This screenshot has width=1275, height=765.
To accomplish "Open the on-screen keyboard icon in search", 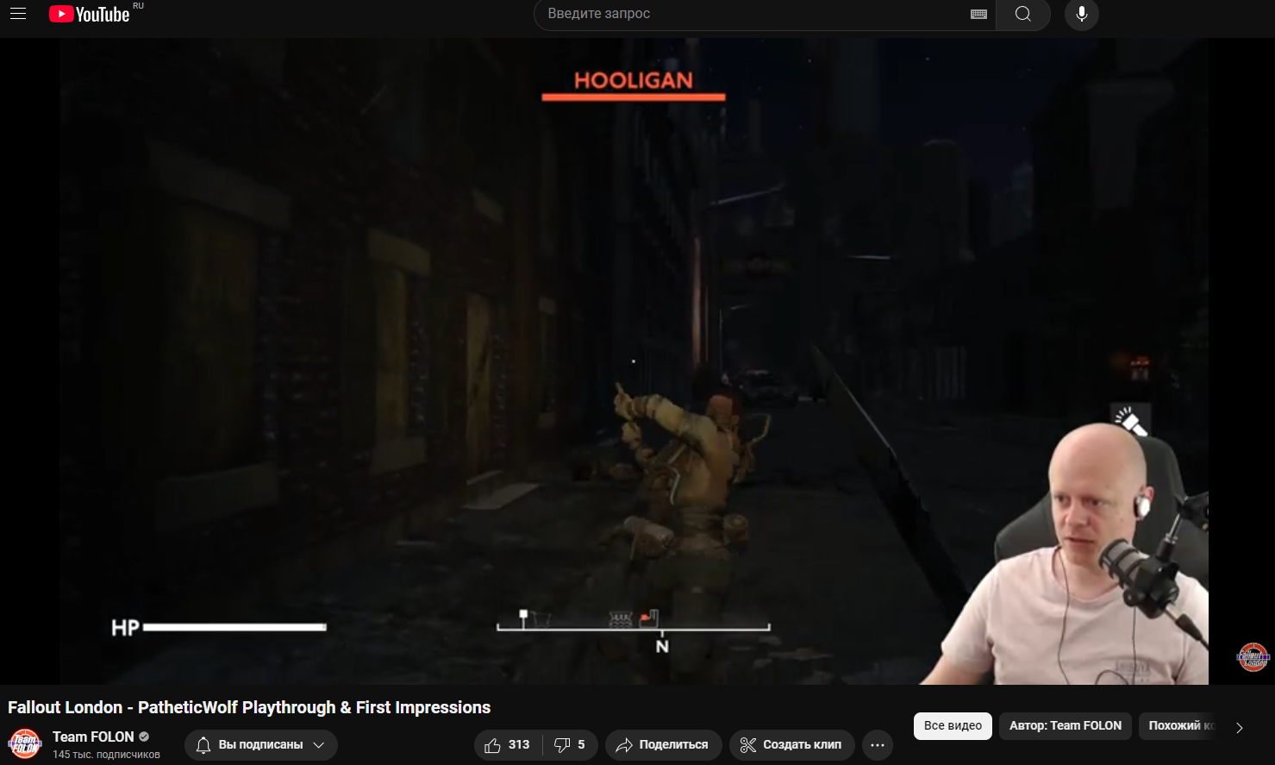I will tap(978, 14).
